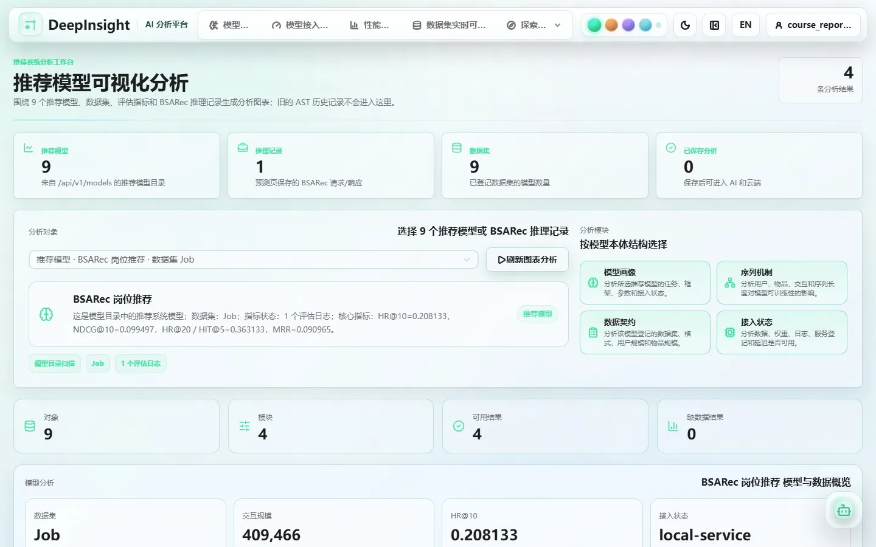Viewport: 876px width, 547px height.
Task: Expand the 分析对象 model selection dropdown
Action: click(x=254, y=260)
